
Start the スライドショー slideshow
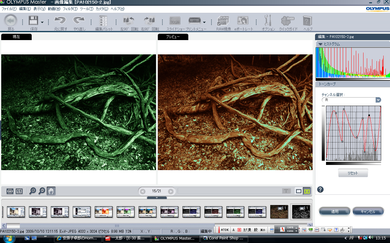point(175,21)
